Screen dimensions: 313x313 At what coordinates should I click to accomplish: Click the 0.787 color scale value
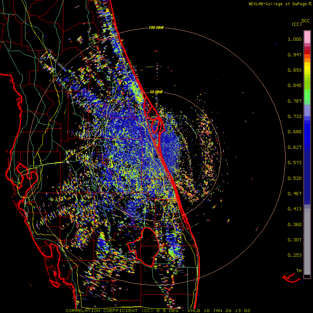pos(295,101)
